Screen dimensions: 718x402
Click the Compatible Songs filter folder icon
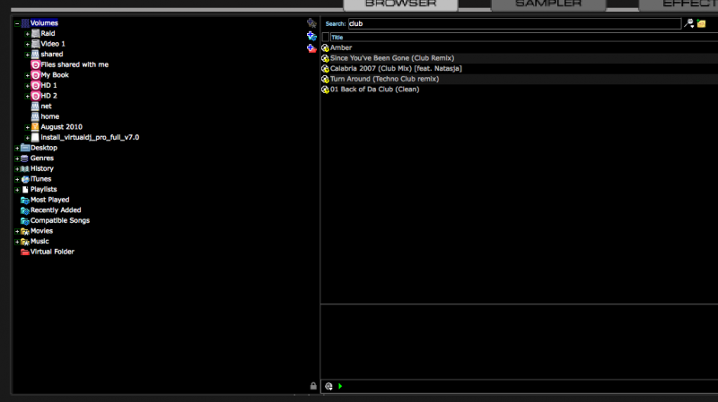pyautogui.click(x=25, y=220)
